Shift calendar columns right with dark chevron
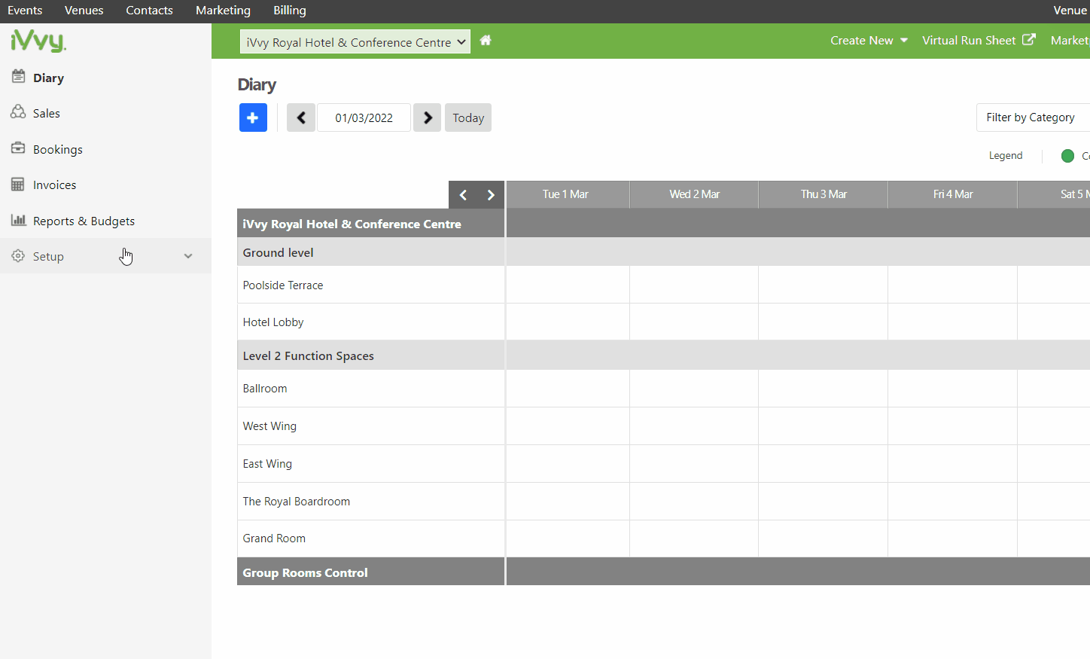 tap(491, 195)
